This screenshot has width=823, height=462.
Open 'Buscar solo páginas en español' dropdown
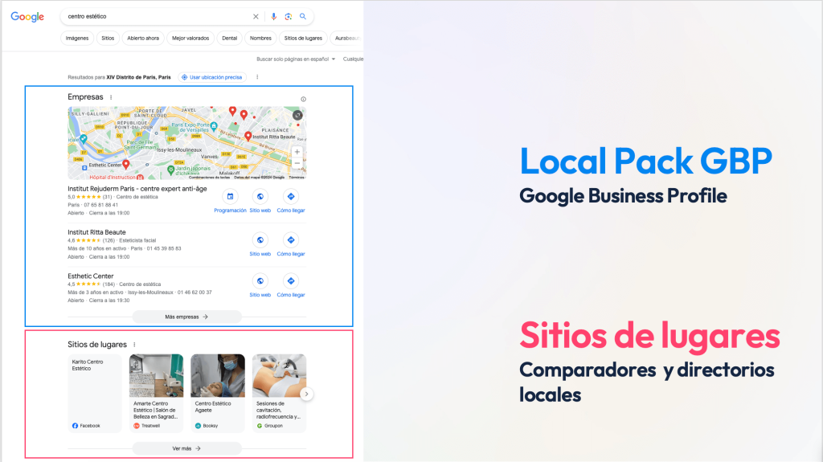(x=296, y=59)
